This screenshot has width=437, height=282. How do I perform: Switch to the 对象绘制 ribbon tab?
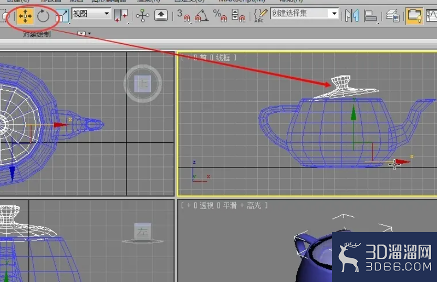click(x=37, y=34)
